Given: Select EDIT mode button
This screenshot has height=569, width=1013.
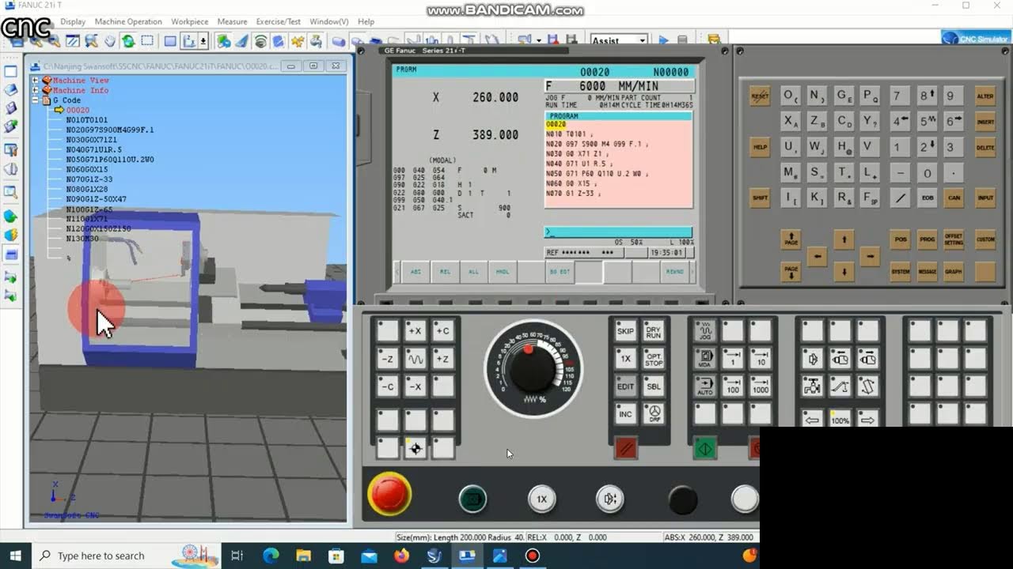Looking at the screenshot, I should pyautogui.click(x=625, y=386).
